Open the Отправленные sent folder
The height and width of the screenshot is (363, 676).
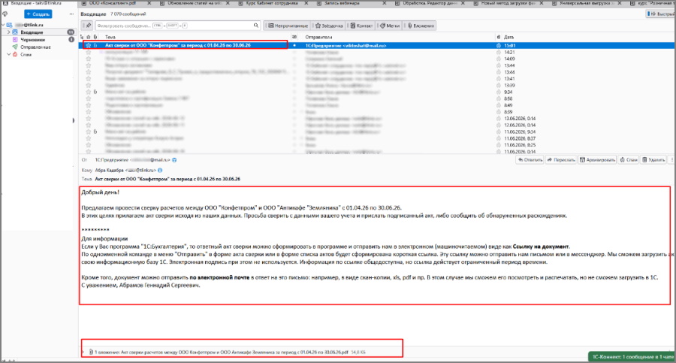click(x=36, y=47)
